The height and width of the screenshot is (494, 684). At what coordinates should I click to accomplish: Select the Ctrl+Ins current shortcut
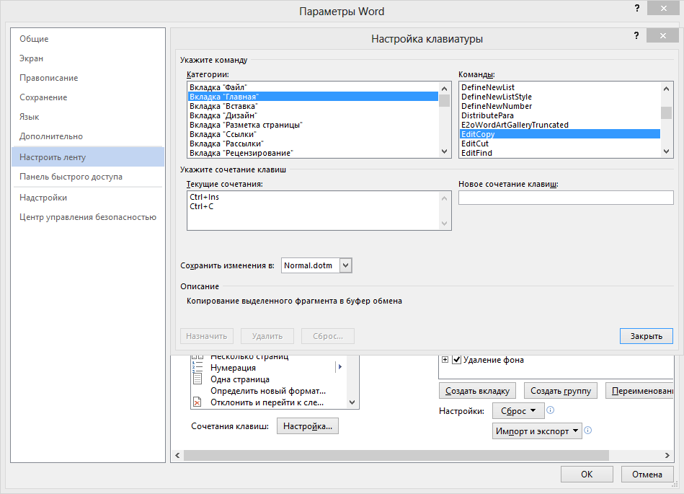coord(313,197)
